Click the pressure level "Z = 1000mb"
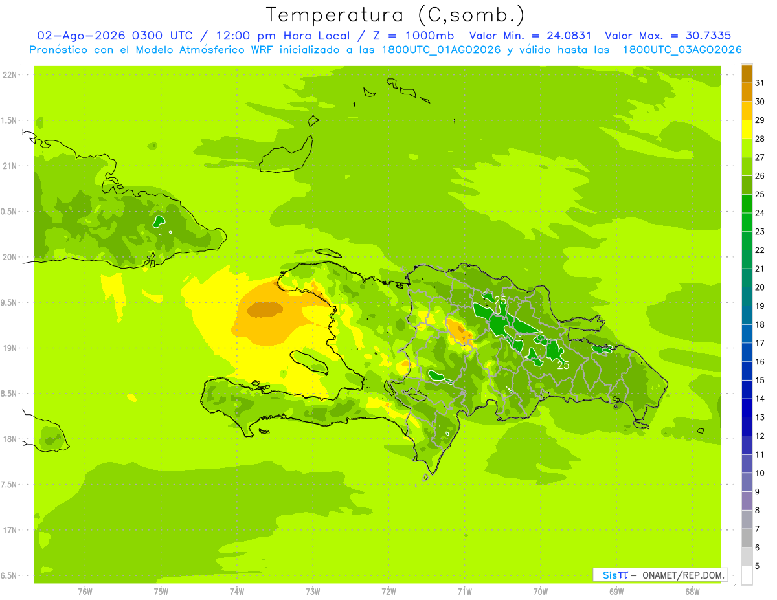This screenshot has width=777, height=600. (413, 36)
